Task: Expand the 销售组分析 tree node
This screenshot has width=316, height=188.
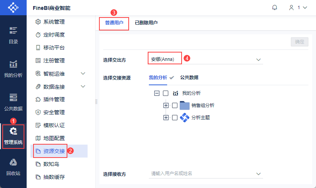Action: point(166,105)
